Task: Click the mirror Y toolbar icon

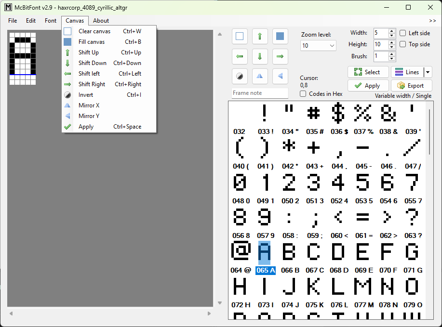Action: pos(280,76)
